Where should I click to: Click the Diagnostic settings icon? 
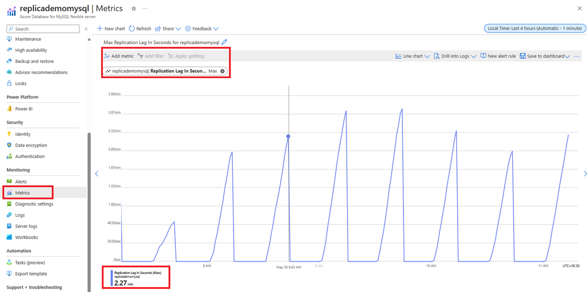9,204
